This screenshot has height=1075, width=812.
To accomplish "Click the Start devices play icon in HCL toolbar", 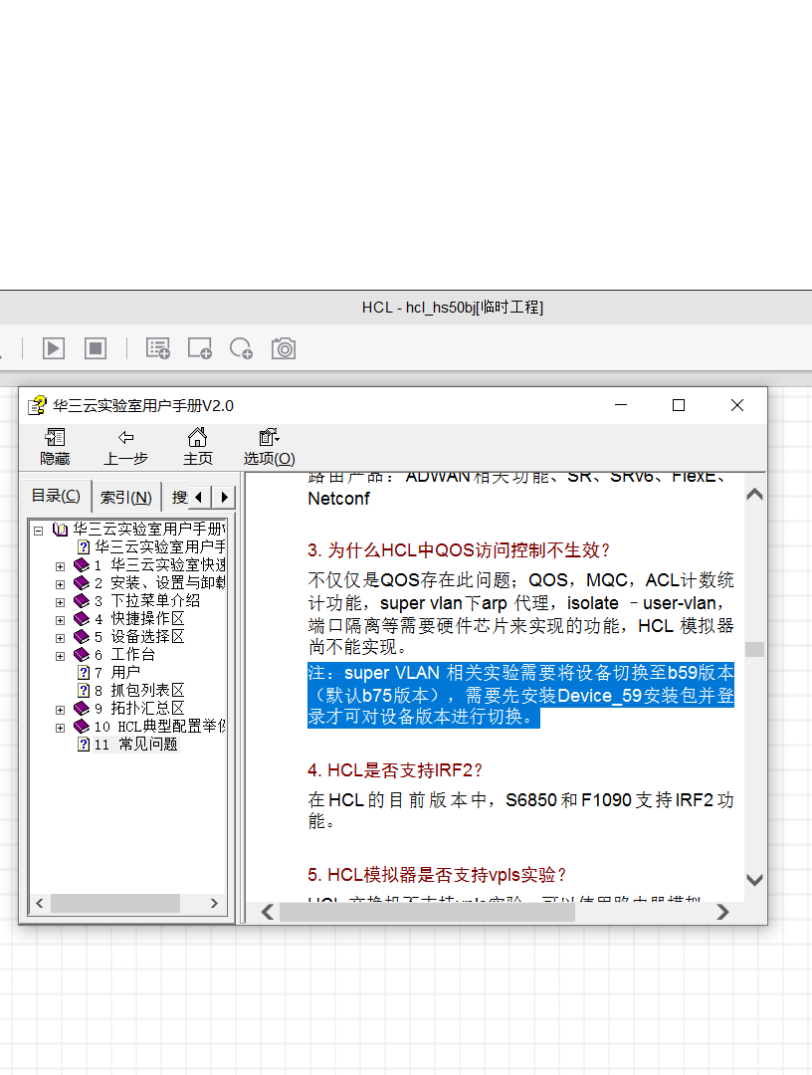I will (54, 348).
